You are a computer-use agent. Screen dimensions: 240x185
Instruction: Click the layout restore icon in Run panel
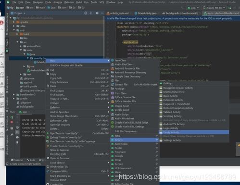(12, 128)
